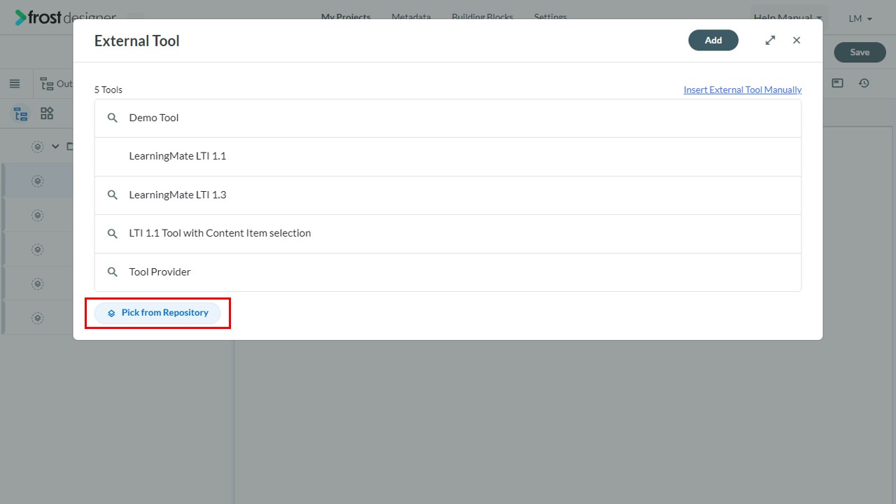Select the Demo Tool entry
Viewport: 896px width, 504px height.
pos(448,118)
